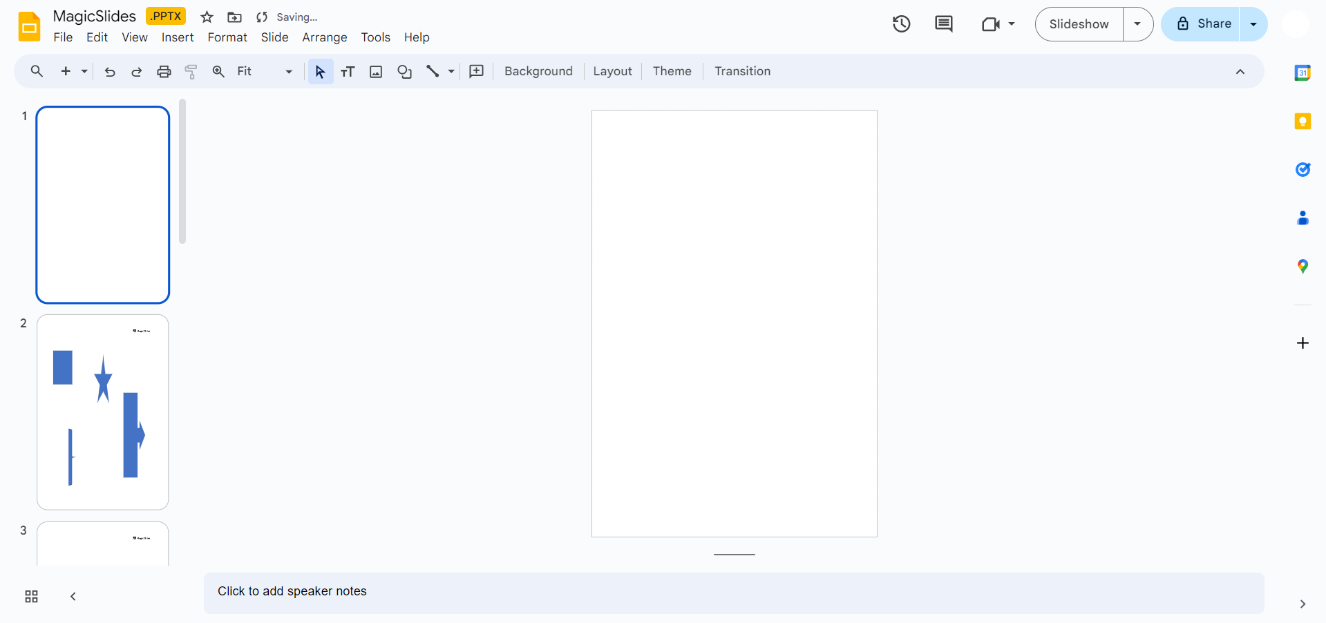This screenshot has height=623, width=1326.
Task: Open Share options dropdown arrow
Action: 1253,24
